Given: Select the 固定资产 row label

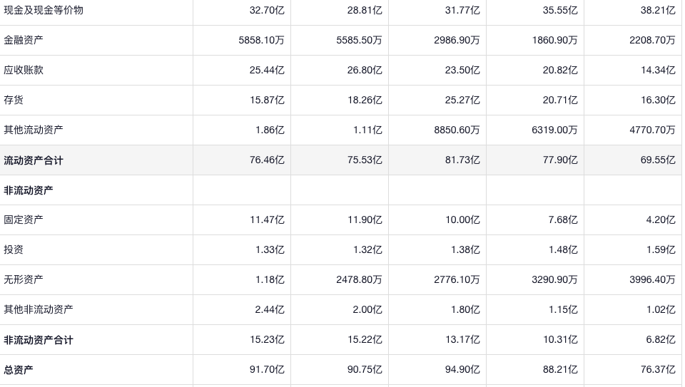Looking at the screenshot, I should [24, 220].
